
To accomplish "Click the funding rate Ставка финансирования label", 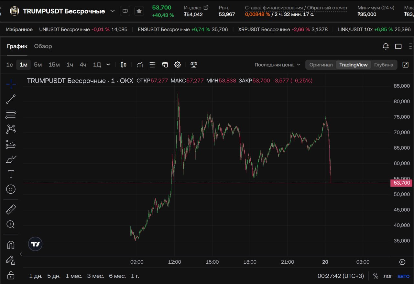I will click(x=274, y=7).
